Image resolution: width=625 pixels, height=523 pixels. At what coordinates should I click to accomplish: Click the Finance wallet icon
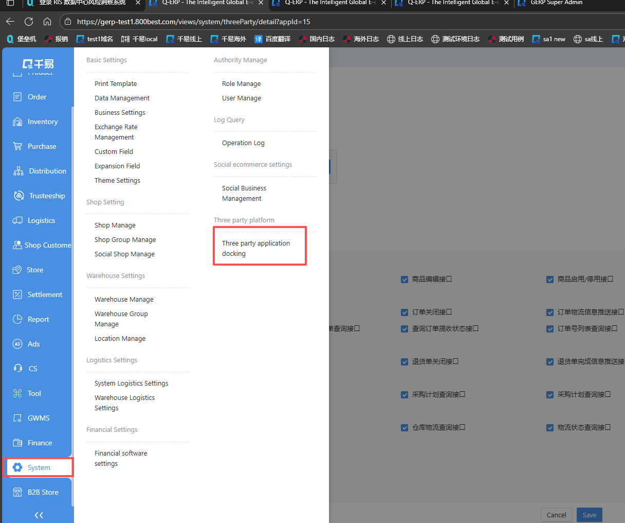pyautogui.click(x=17, y=443)
